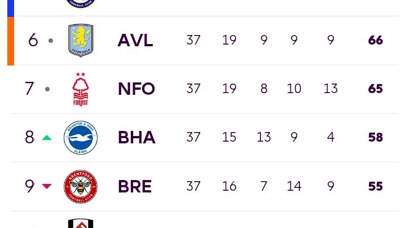Click the Brighton & Hove Albion seagull badge

click(81, 137)
